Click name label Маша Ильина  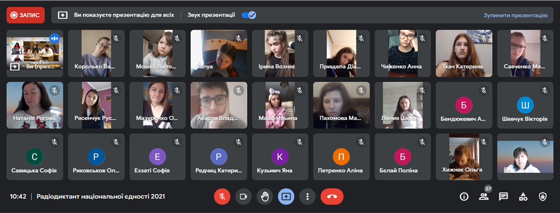coord(278,118)
